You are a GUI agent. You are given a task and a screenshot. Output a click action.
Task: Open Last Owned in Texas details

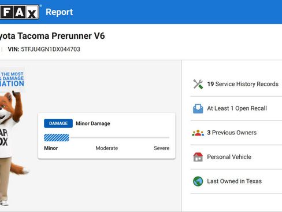[235, 181]
